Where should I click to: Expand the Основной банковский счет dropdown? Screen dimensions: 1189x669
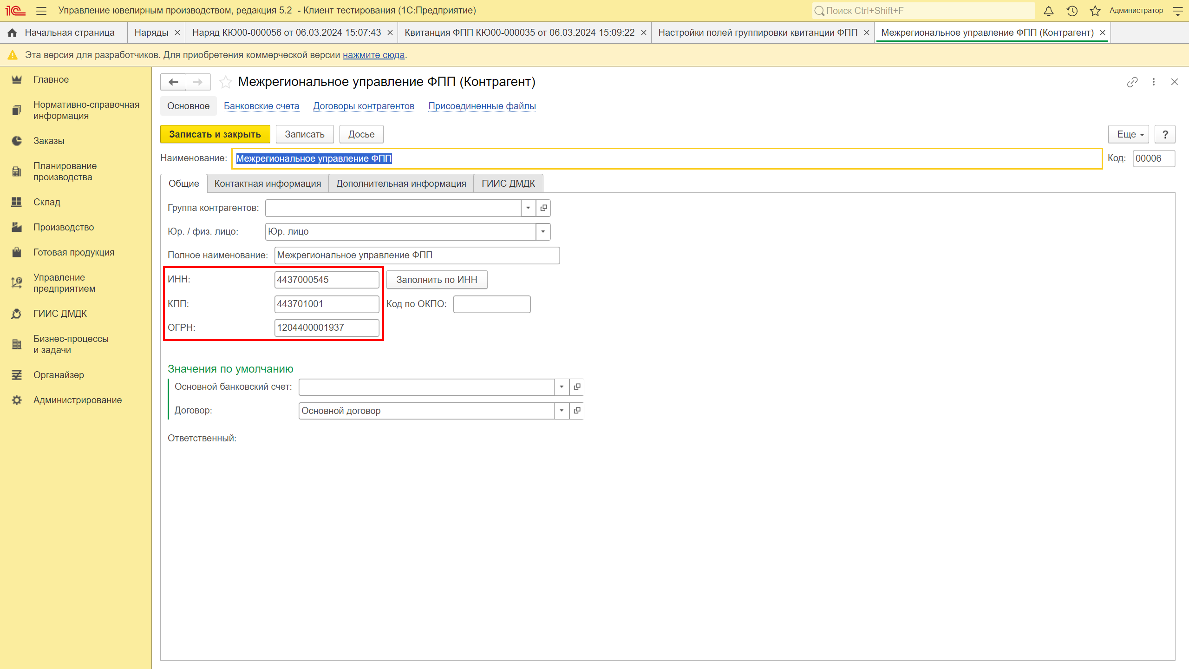pos(562,387)
